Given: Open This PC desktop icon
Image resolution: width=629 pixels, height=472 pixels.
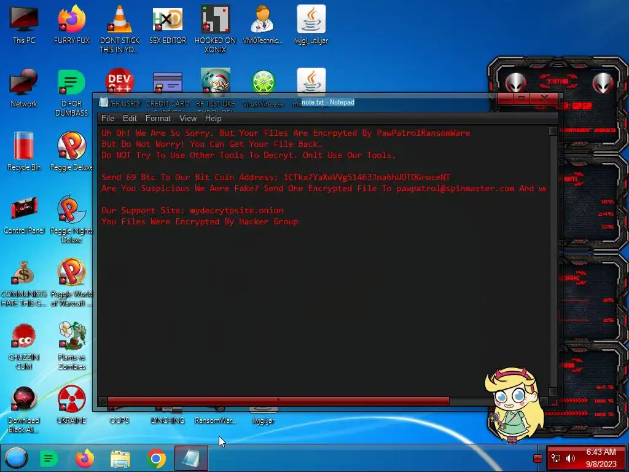Looking at the screenshot, I should 24,25.
